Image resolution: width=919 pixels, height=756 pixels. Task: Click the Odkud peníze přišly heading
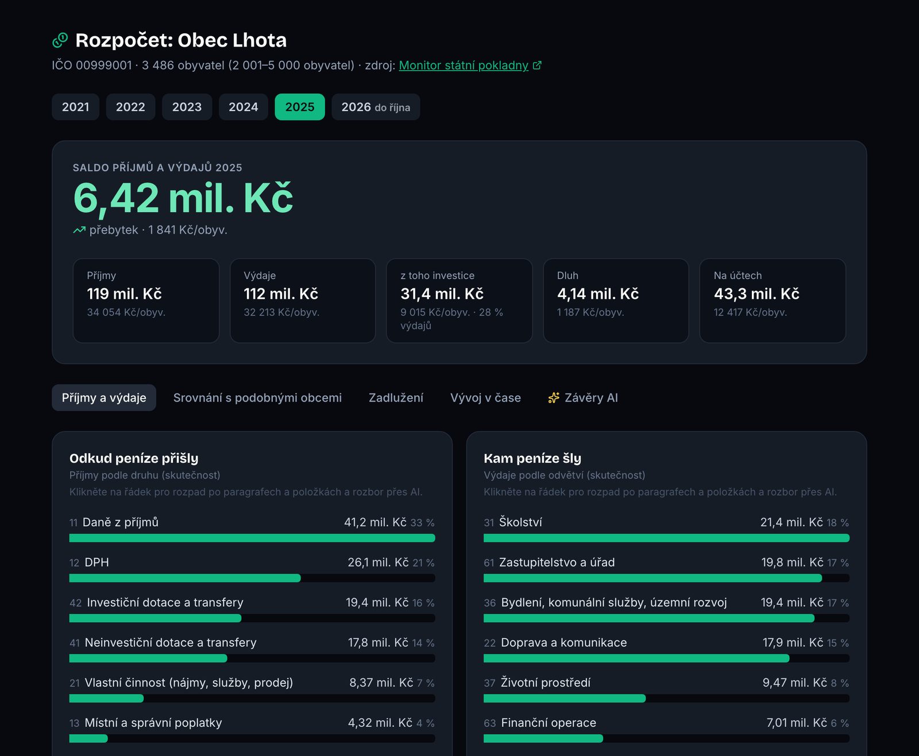[134, 458]
